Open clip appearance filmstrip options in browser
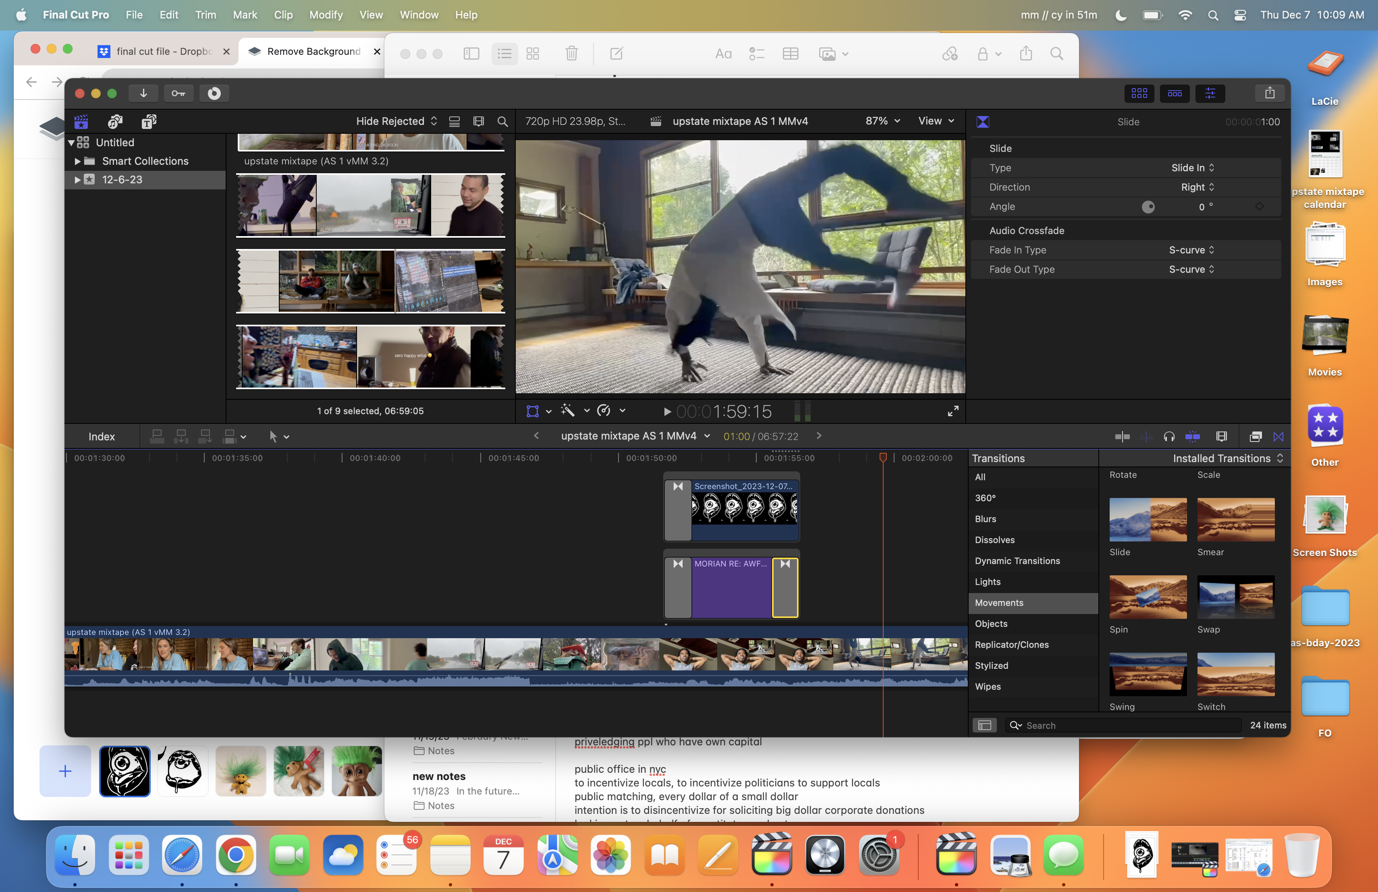The width and height of the screenshot is (1378, 892). click(x=478, y=122)
